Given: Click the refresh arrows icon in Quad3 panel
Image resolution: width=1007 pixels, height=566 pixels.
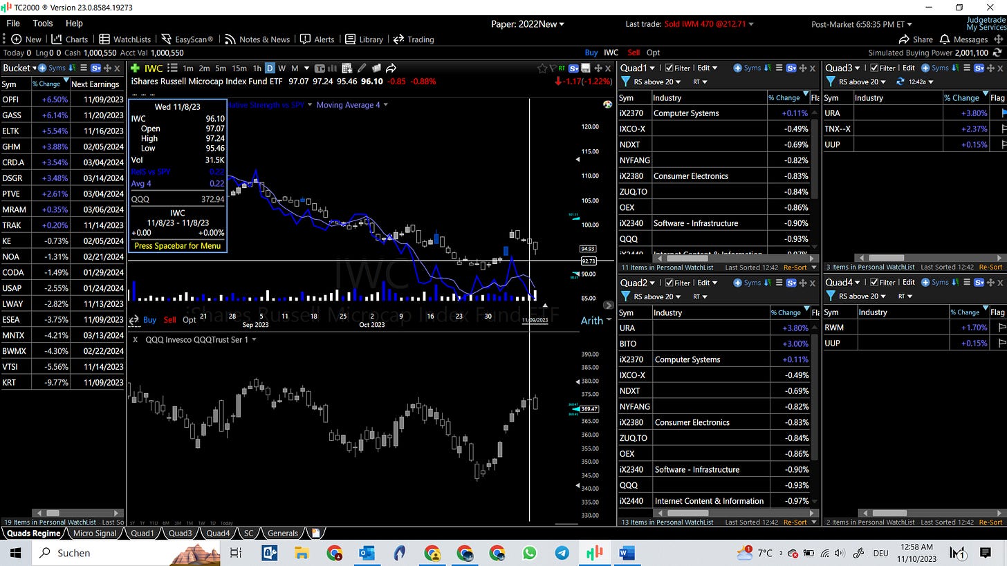Looking at the screenshot, I should (x=900, y=82).
